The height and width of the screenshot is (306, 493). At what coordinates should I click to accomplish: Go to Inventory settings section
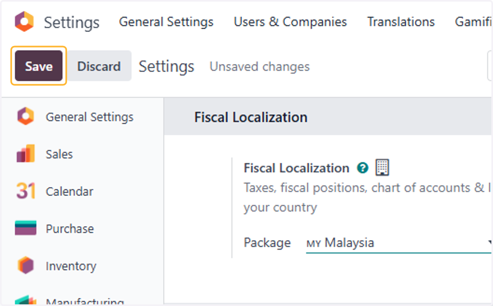pos(71,266)
